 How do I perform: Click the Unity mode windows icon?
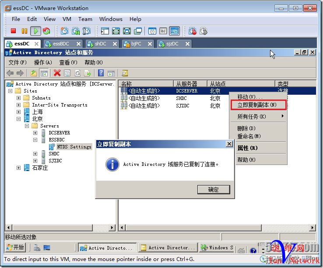click(138, 31)
